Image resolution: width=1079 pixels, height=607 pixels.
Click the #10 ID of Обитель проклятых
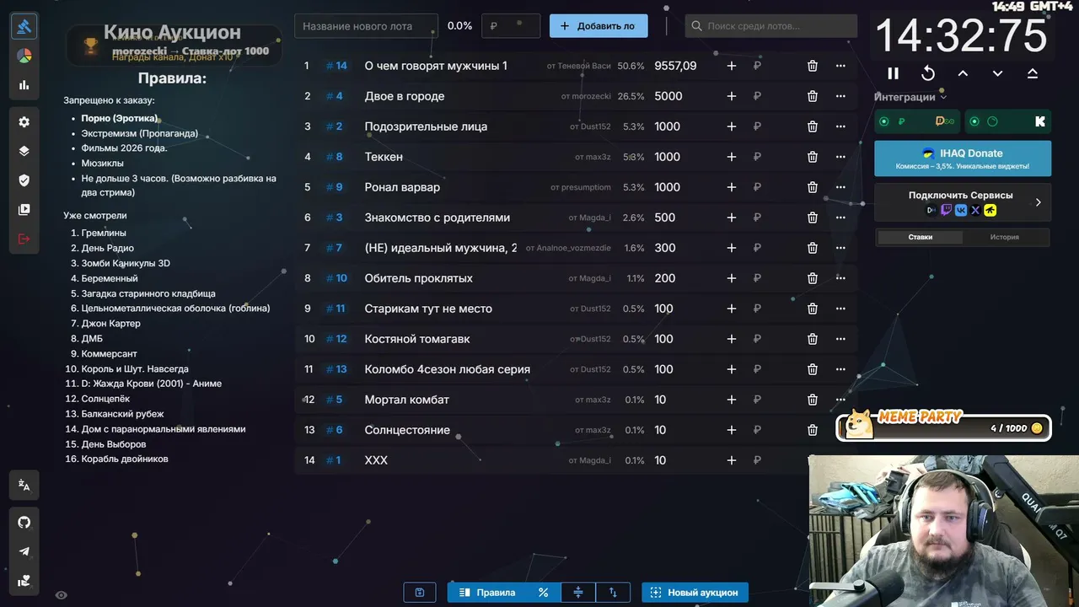tap(336, 278)
